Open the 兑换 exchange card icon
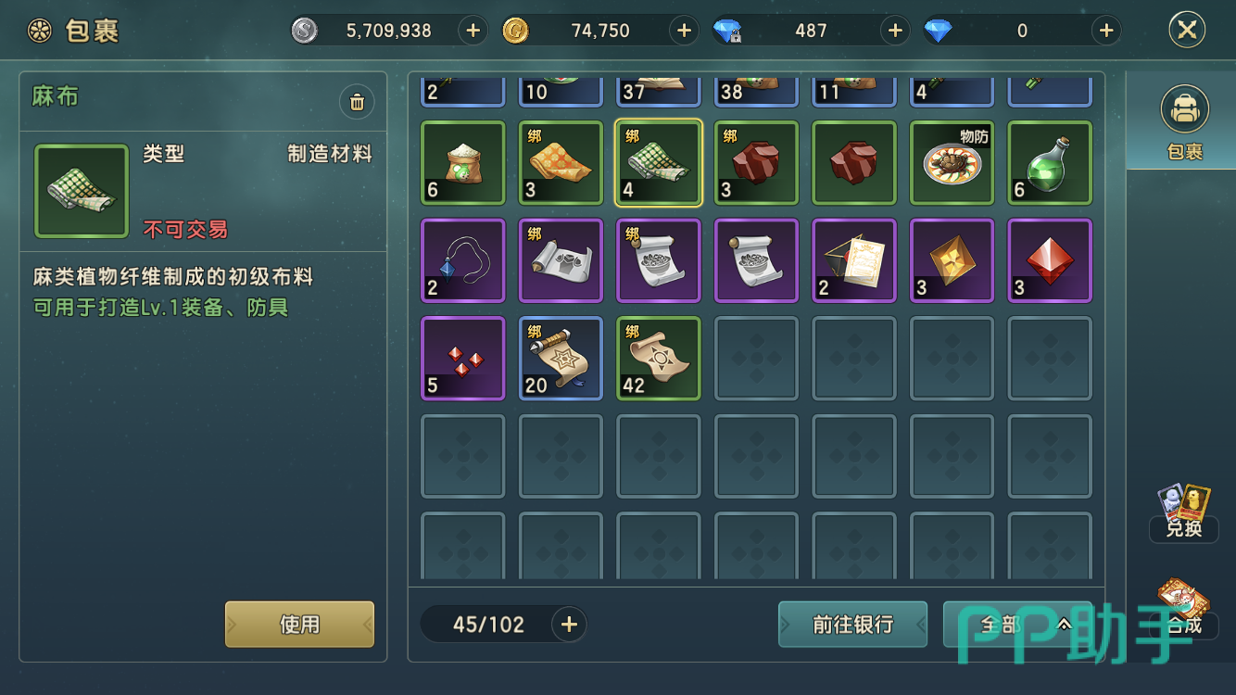The height and width of the screenshot is (695, 1236). coord(1184,512)
